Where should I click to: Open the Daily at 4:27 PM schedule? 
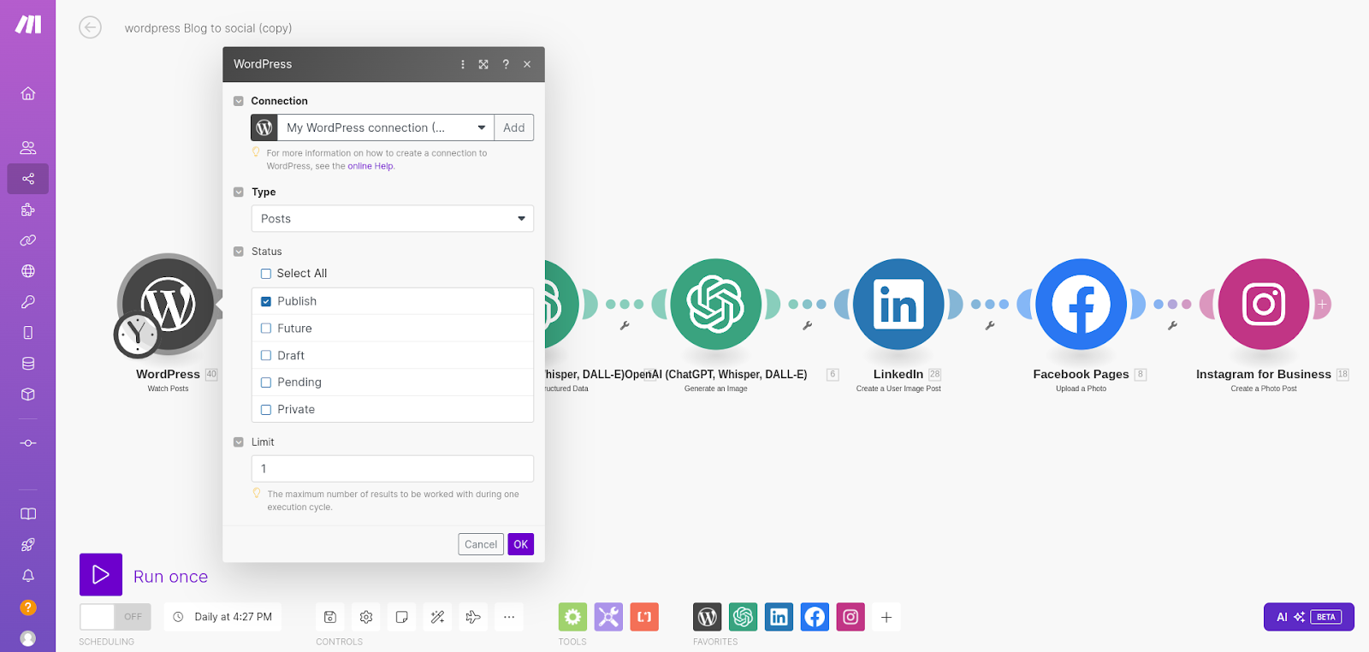click(x=223, y=617)
